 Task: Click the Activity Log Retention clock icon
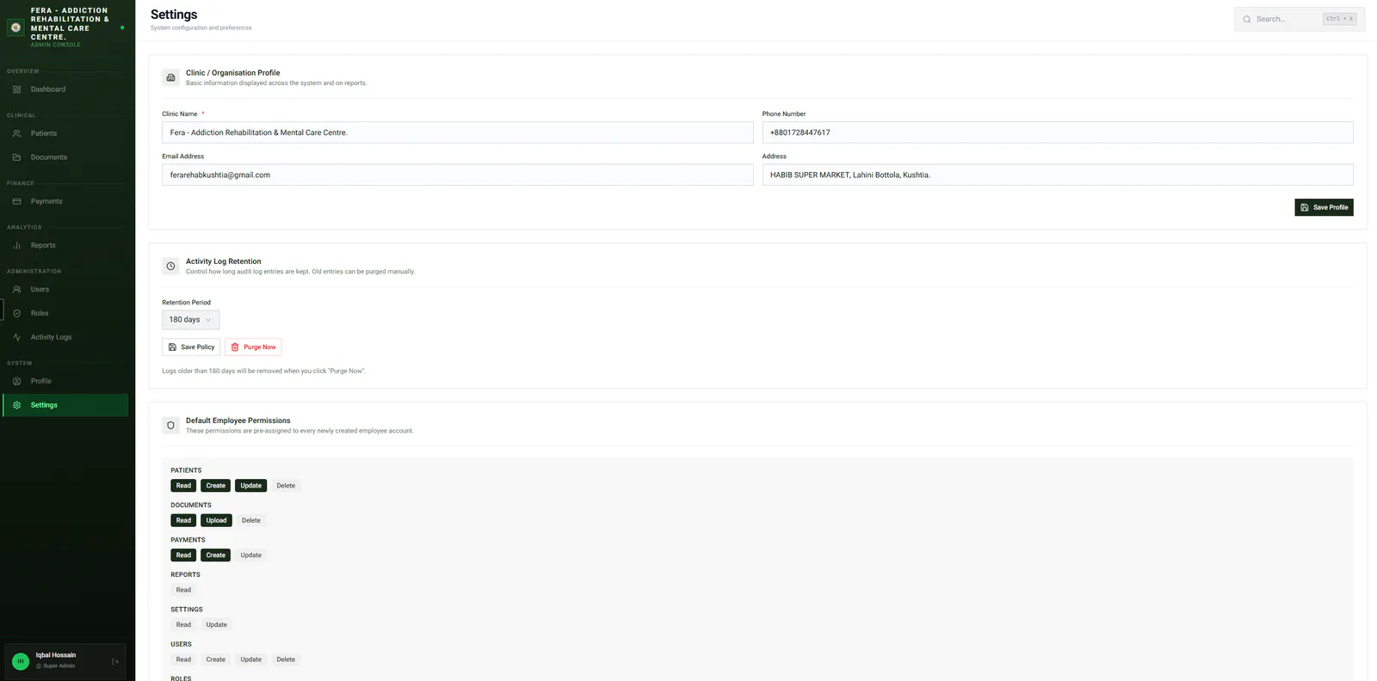point(170,266)
